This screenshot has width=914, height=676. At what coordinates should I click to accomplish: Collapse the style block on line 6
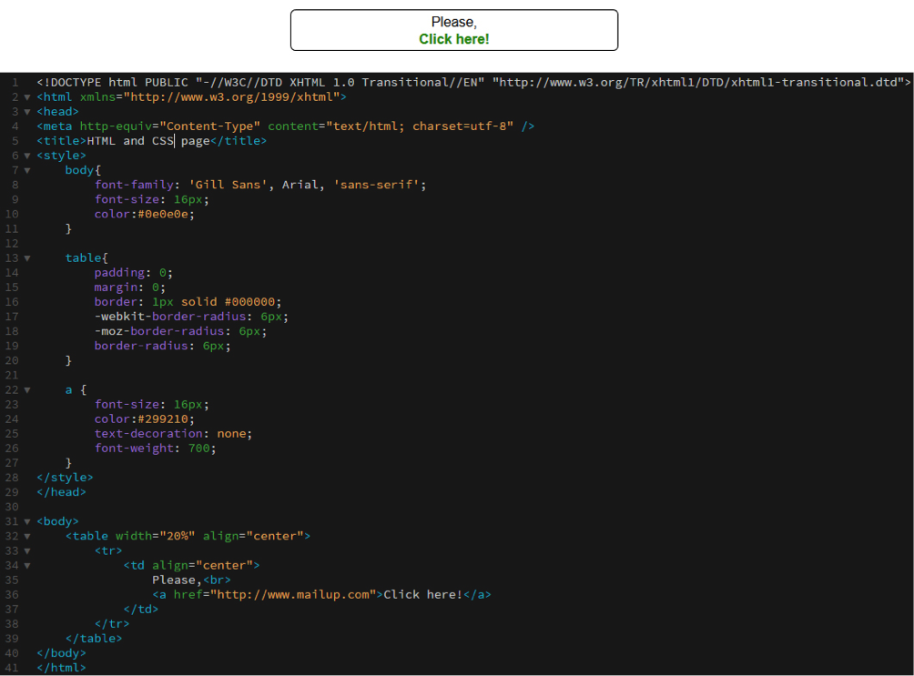27,156
